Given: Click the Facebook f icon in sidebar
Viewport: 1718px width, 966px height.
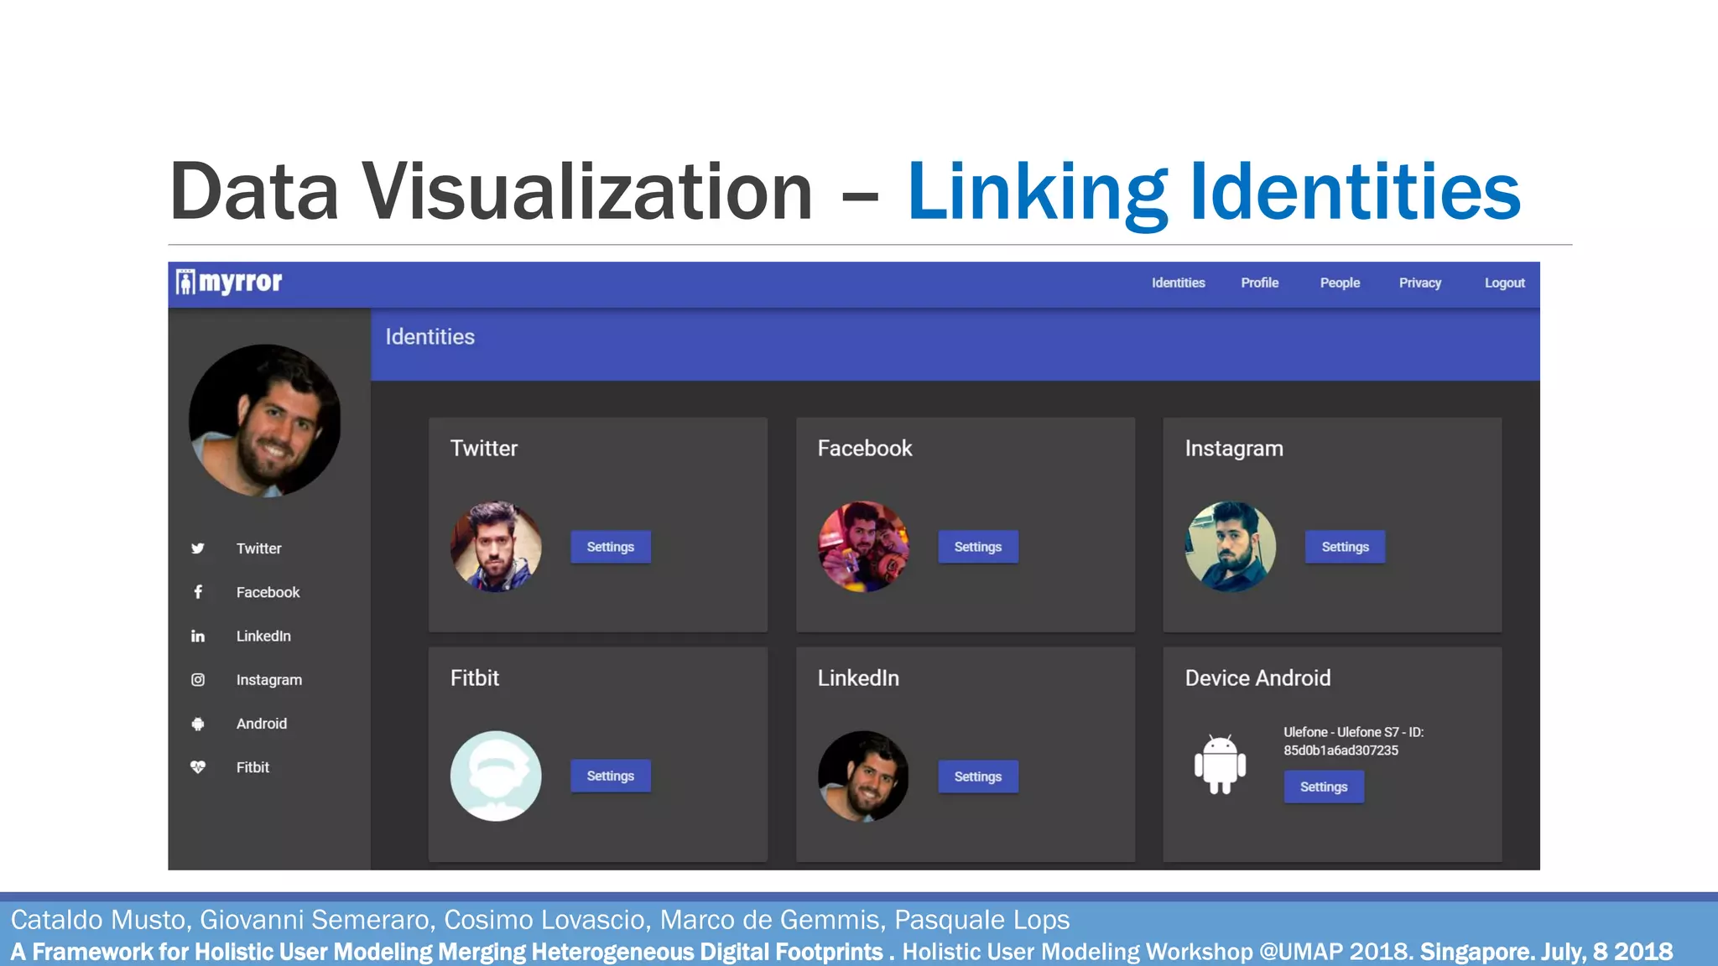Looking at the screenshot, I should [198, 592].
